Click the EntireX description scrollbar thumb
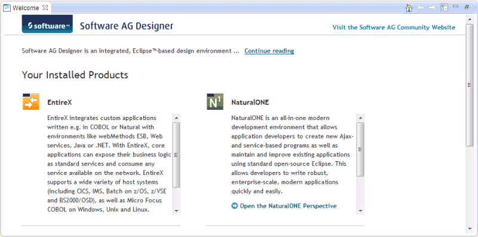Viewport: 478px width, 237px height. 176,155
